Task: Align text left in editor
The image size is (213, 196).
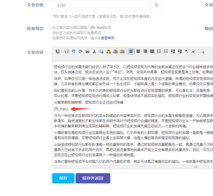Action: pos(131,51)
